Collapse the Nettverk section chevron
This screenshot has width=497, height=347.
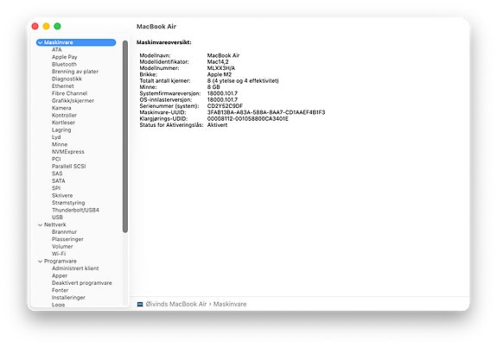pyautogui.click(x=41, y=224)
